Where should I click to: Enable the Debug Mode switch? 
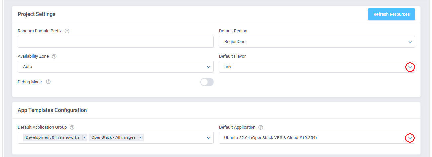point(207,82)
